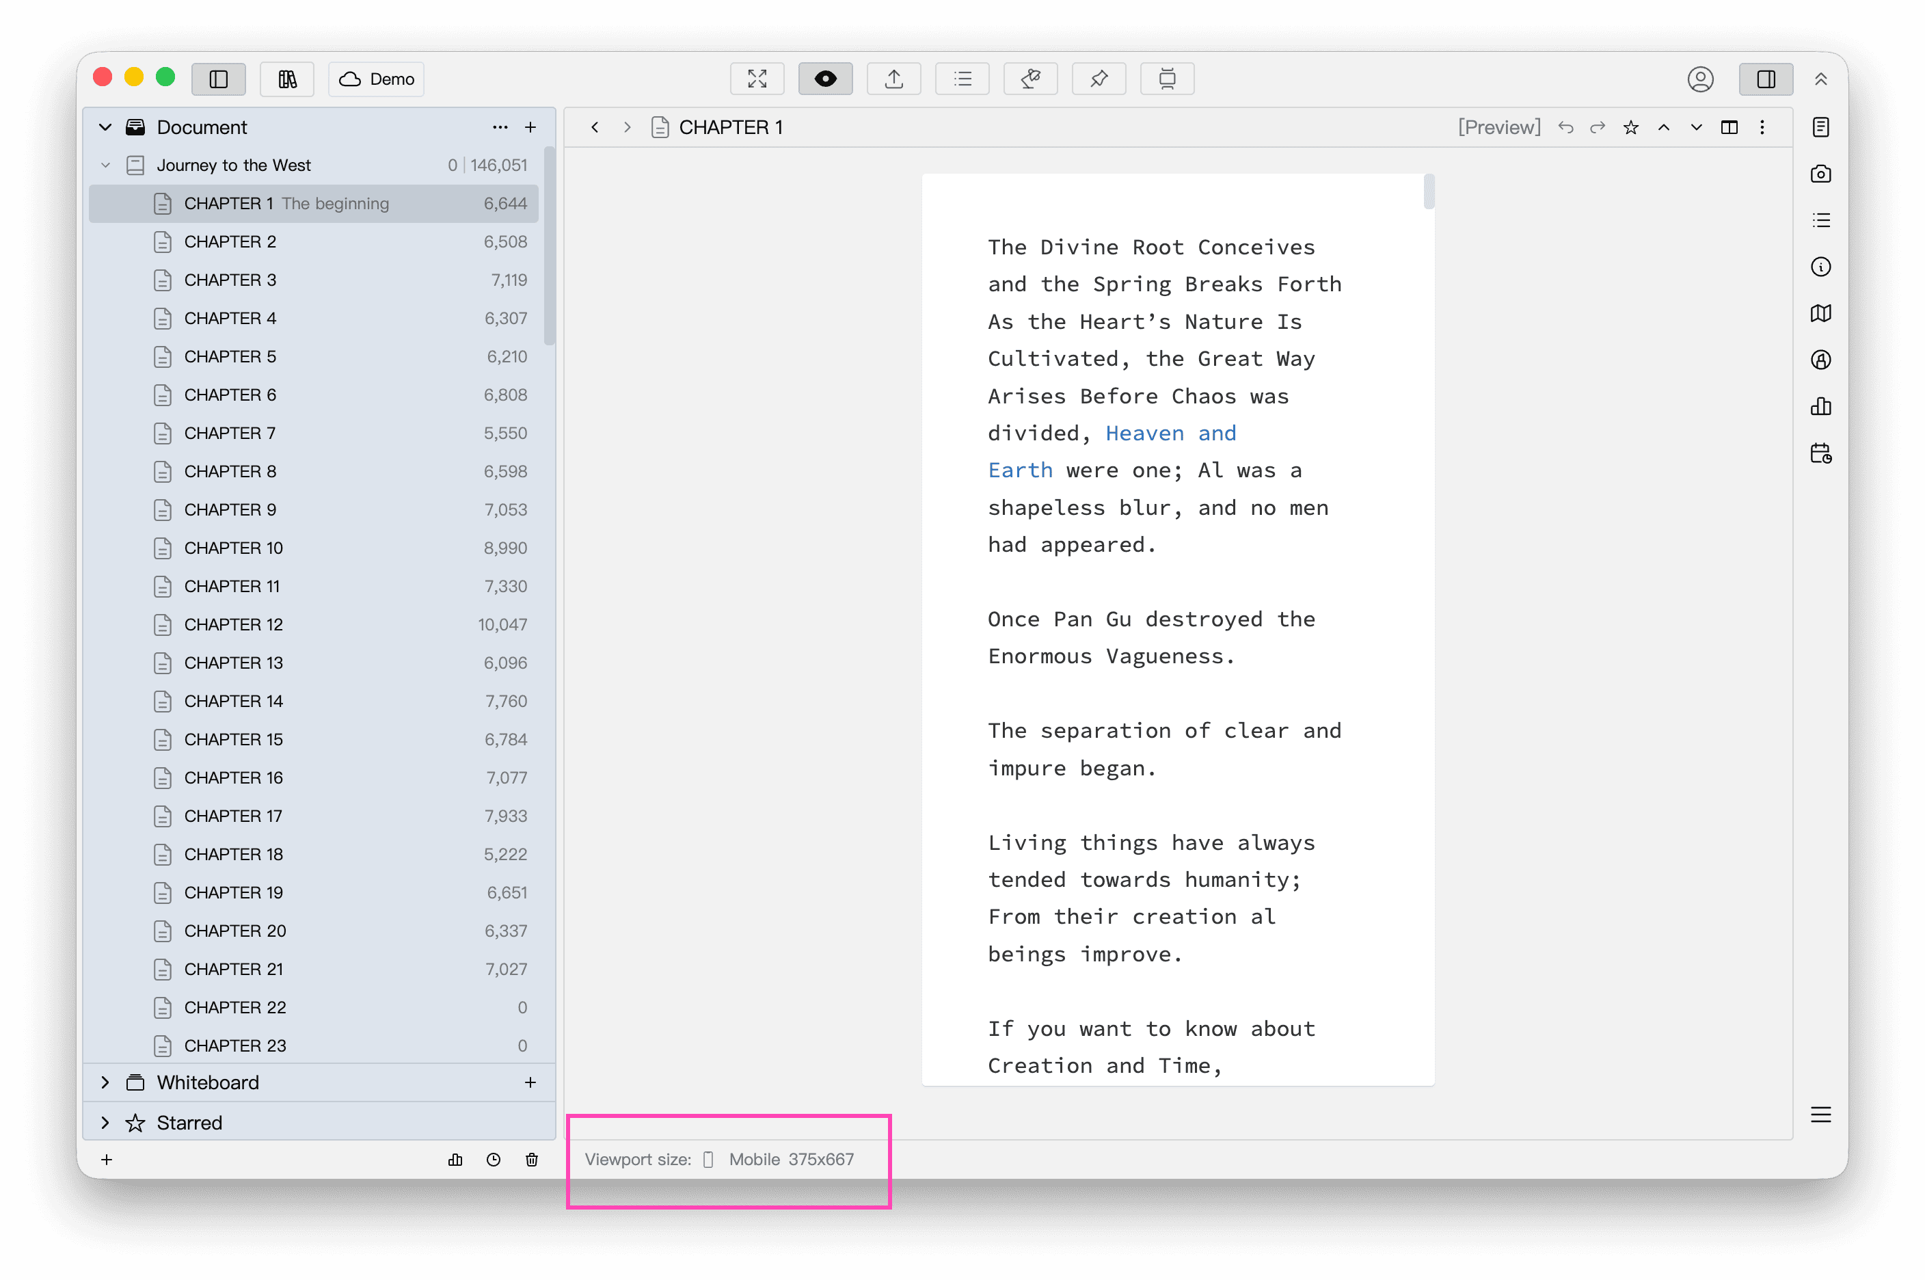Open the outline list icon in right rail
This screenshot has width=1925, height=1280.
(x=1820, y=220)
